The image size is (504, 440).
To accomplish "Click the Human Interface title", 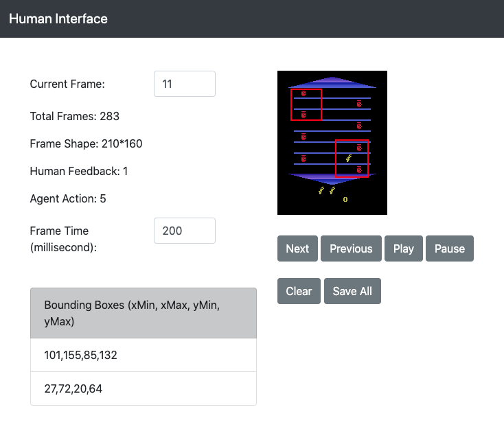I will (x=58, y=19).
